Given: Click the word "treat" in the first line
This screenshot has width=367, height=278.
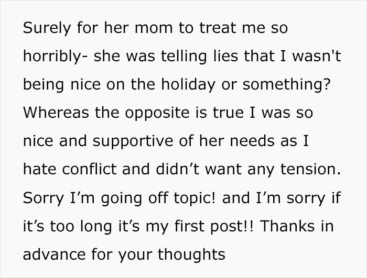Looking at the screenshot, I should [x=218, y=28].
